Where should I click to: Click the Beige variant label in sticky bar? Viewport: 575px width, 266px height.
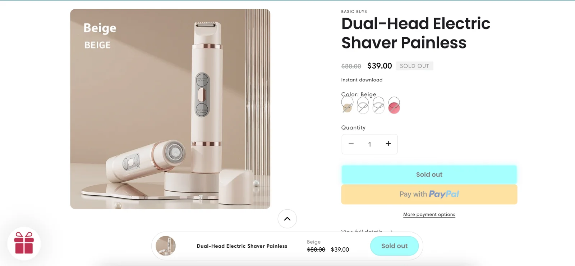314,242
